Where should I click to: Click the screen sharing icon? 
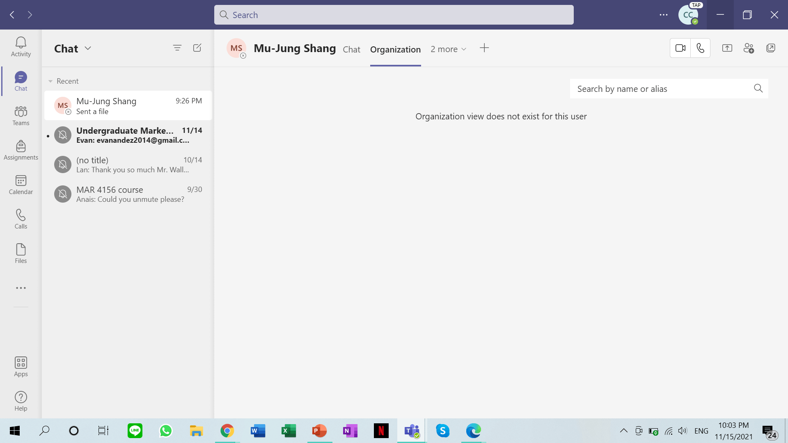click(x=727, y=48)
